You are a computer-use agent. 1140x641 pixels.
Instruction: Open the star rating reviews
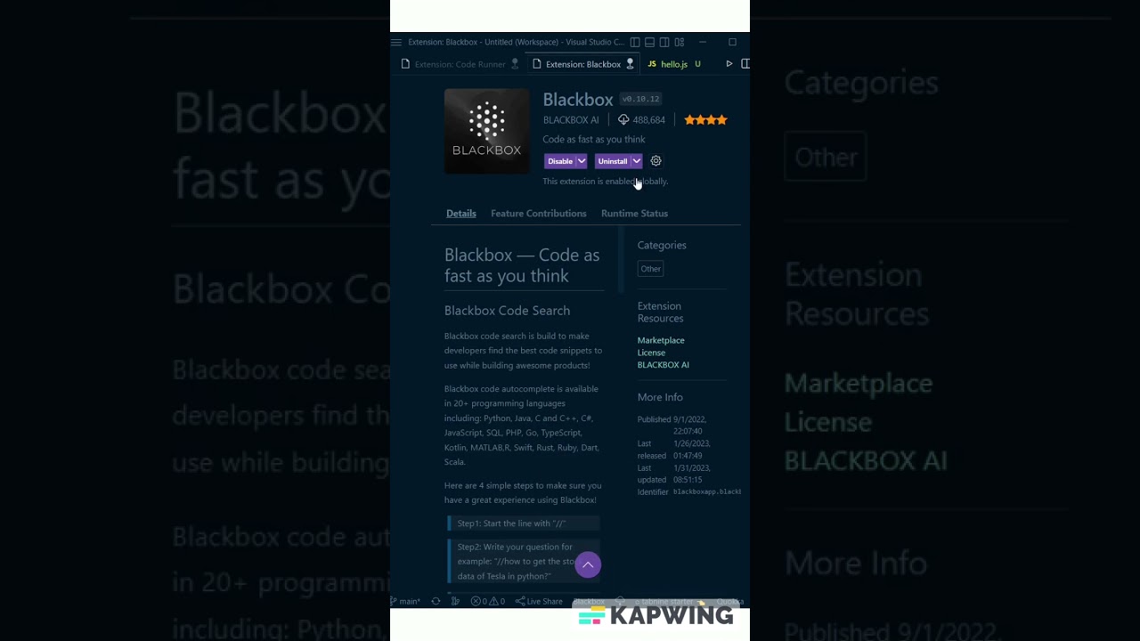tap(705, 120)
